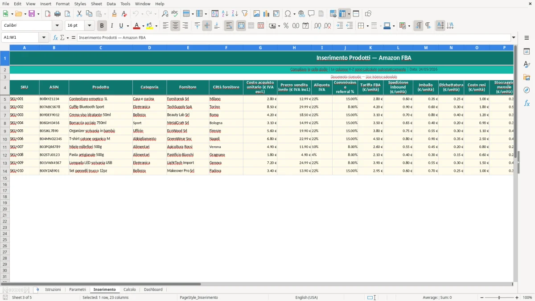Click the Copy icon

(x=89, y=14)
